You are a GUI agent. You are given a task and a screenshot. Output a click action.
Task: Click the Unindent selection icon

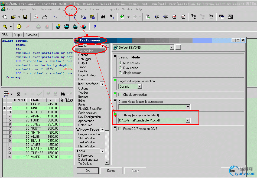165,17
